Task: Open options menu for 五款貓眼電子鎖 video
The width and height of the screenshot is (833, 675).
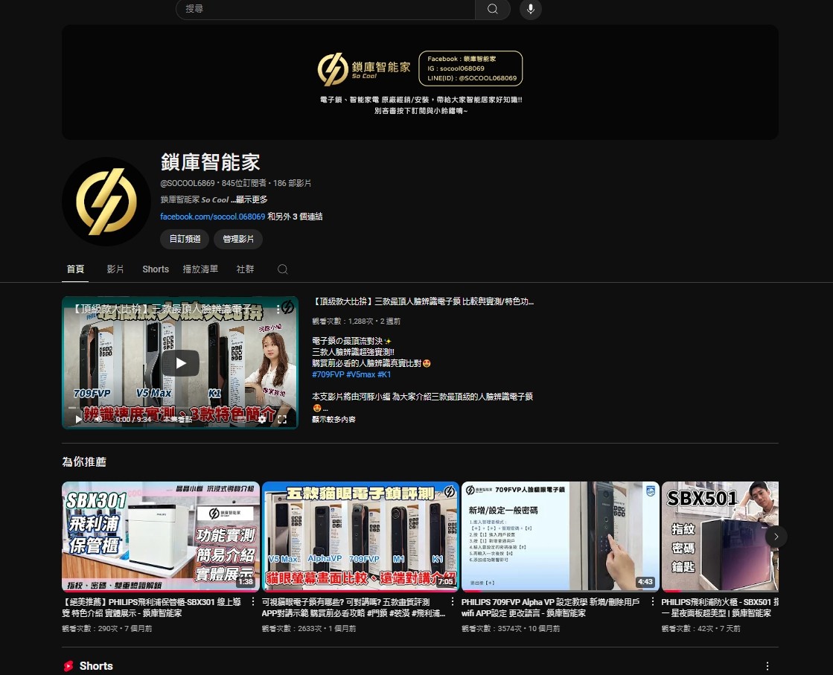Action: click(453, 602)
